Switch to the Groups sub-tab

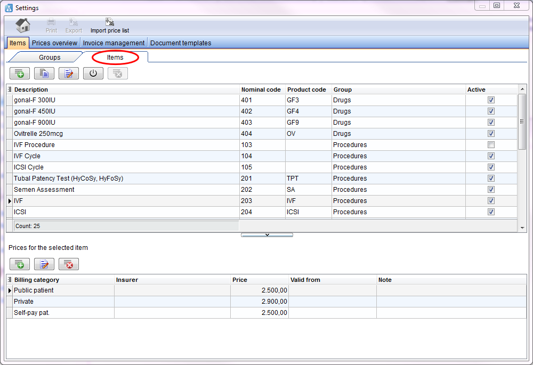coord(50,57)
